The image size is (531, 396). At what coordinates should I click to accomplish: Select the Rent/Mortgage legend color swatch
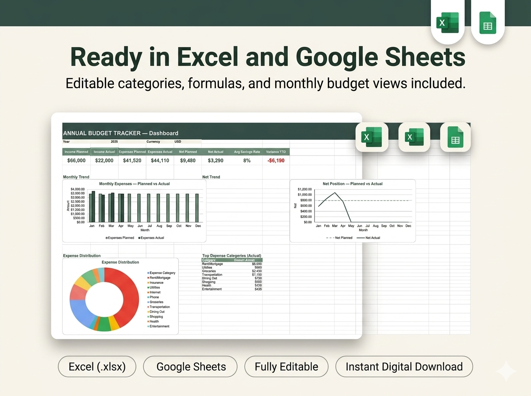coord(148,278)
